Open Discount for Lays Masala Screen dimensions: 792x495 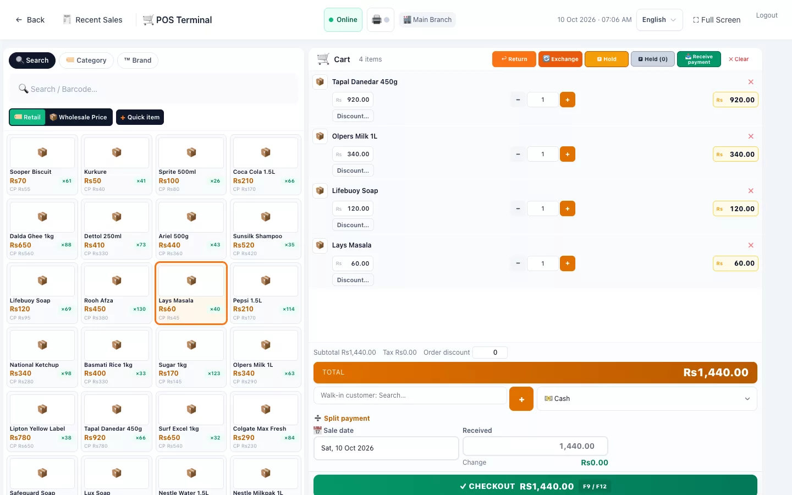(x=353, y=280)
